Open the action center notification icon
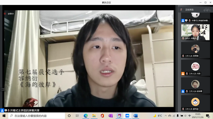213x119 pixels. [x=208, y=116]
